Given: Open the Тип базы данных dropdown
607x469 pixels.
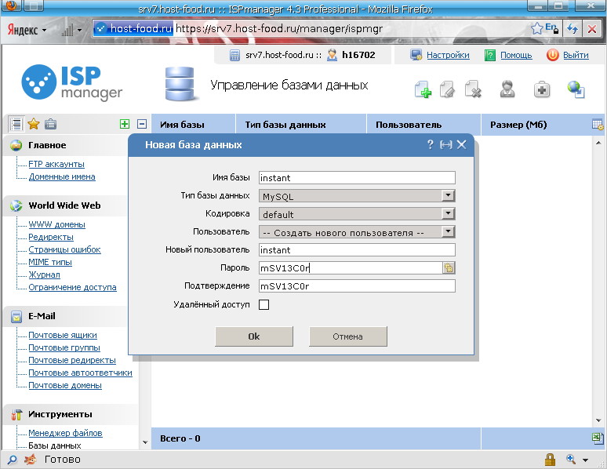Looking at the screenshot, I should 448,196.
